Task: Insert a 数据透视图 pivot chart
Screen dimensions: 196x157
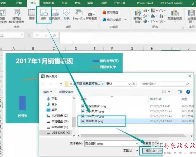Action: tap(175, 16)
